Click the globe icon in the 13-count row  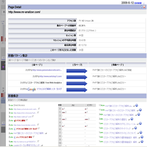point(137,105)
